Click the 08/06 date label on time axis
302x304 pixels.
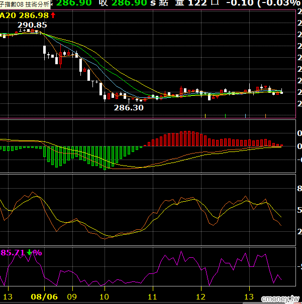[44, 296]
